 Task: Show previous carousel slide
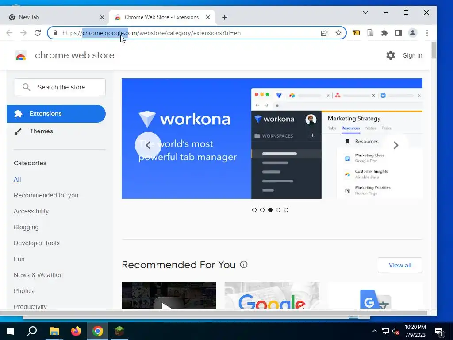pyautogui.click(x=148, y=145)
